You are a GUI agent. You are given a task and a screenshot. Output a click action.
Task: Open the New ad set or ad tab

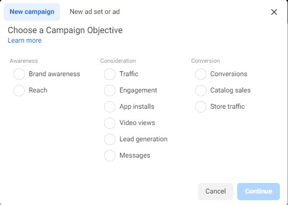[x=94, y=12]
